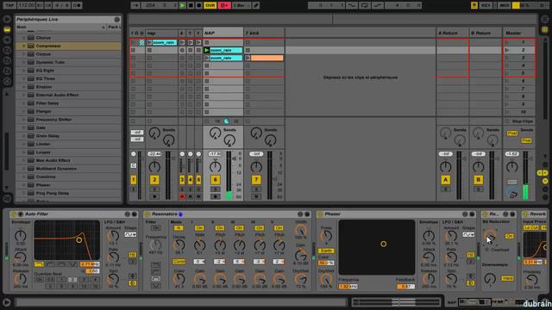Select the Frequency Shifter browser entry

[x=69, y=120]
